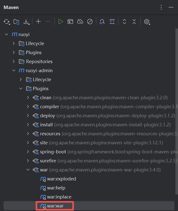Image resolution: width=178 pixels, height=211 pixels.
Task: Expand the clean plugin
Action: 28,97
